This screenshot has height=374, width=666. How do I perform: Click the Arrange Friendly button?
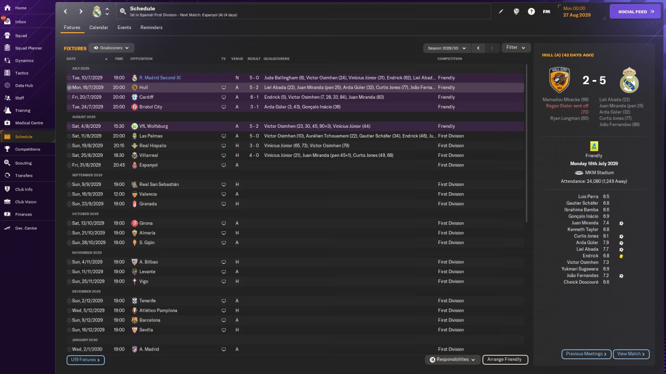pos(505,359)
